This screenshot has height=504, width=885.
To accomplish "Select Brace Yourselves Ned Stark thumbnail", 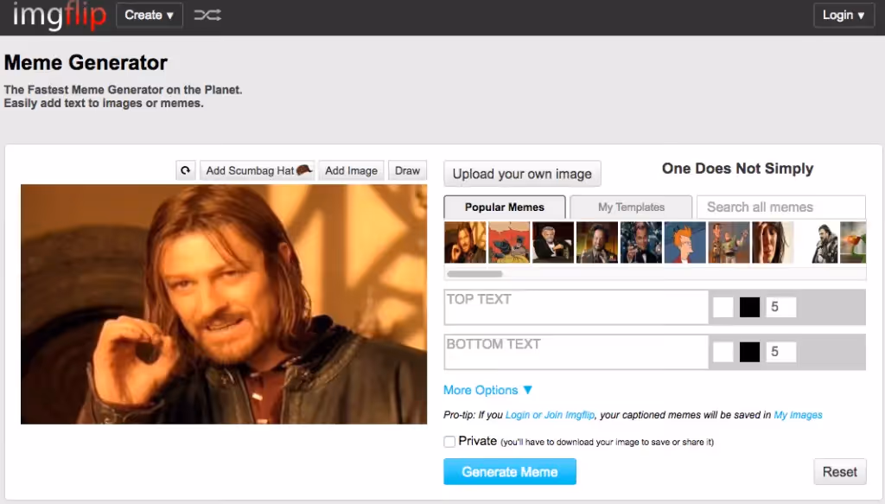I will pyautogui.click(x=818, y=242).
